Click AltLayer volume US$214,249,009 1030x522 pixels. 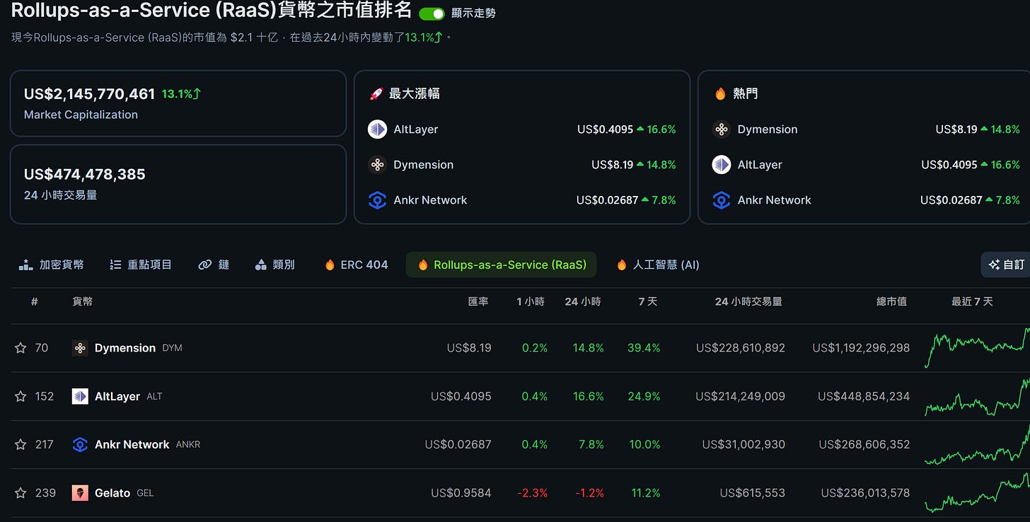coord(740,396)
